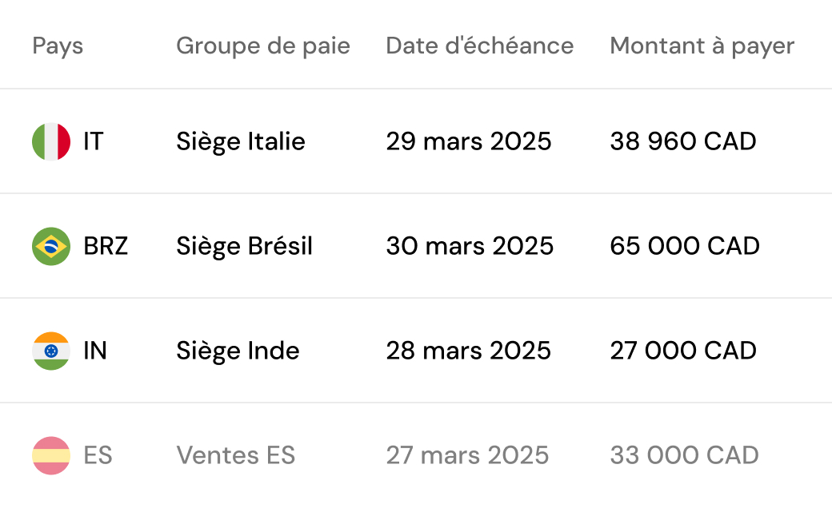This screenshot has height=508, width=832.
Task: Sort by Montant à payer header
Action: [702, 46]
